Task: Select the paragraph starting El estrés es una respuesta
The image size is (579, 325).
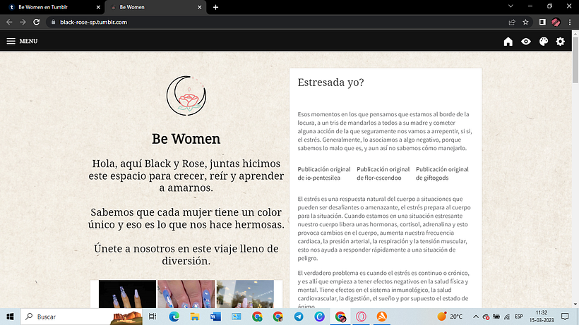Action: pos(384,228)
